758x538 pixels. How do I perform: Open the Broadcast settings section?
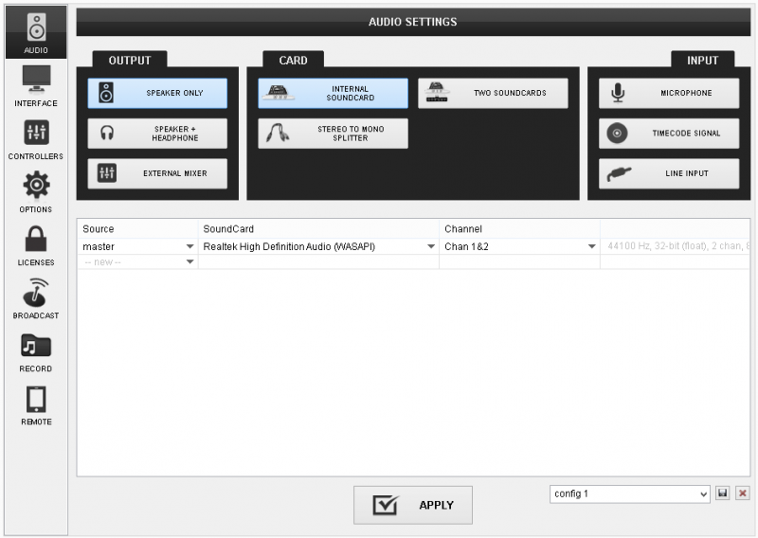(35, 297)
